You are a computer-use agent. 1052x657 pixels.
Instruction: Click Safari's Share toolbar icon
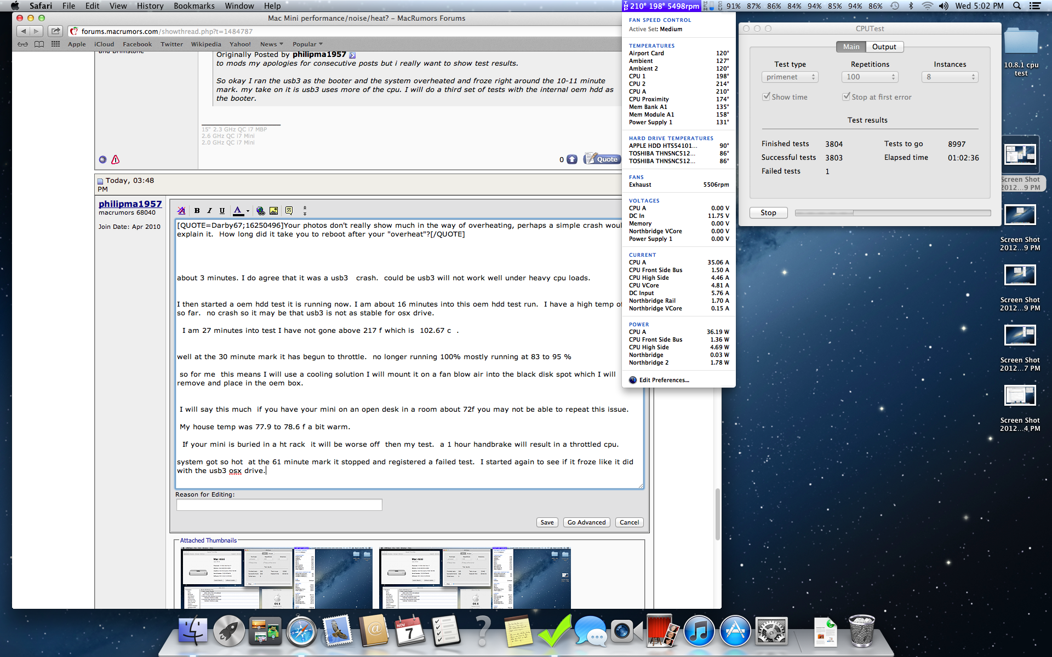tap(55, 31)
